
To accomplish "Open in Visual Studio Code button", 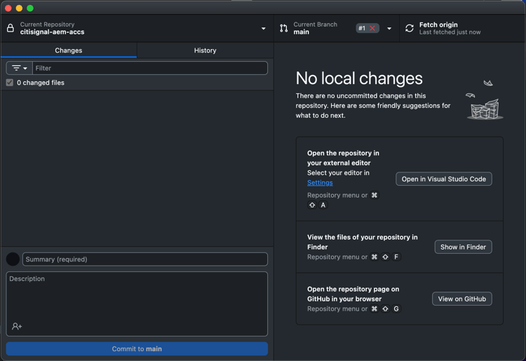I will tap(444, 179).
